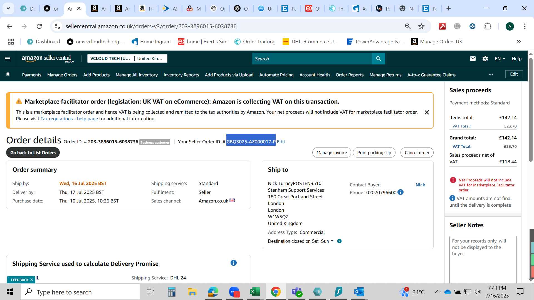Open the tab search dropdown arrow
Image resolution: width=534 pixels, height=300 pixels.
tap(8, 8)
